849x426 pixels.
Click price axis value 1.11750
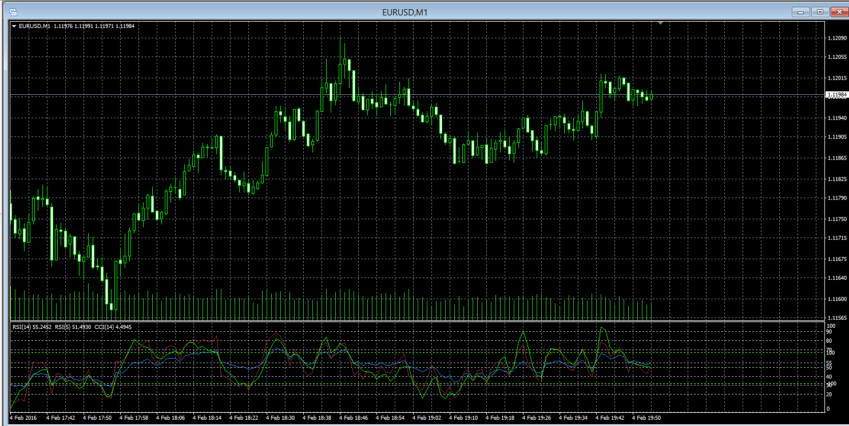836,219
